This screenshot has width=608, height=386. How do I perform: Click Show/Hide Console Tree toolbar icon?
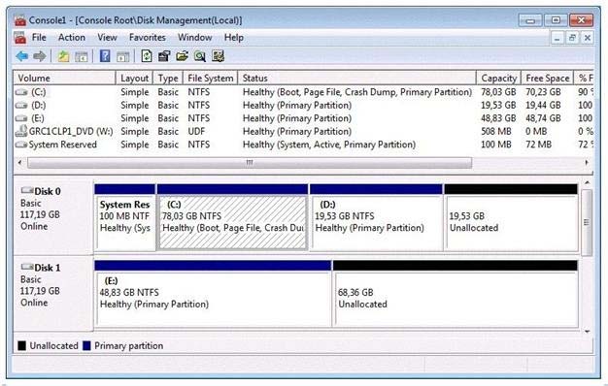pos(81,57)
